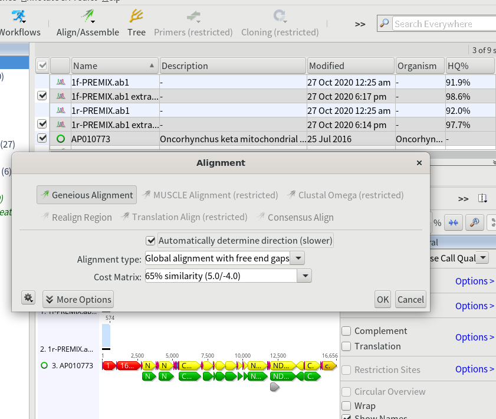Click the 2. 1r-PREMIX.a... sequence label

[67, 349]
